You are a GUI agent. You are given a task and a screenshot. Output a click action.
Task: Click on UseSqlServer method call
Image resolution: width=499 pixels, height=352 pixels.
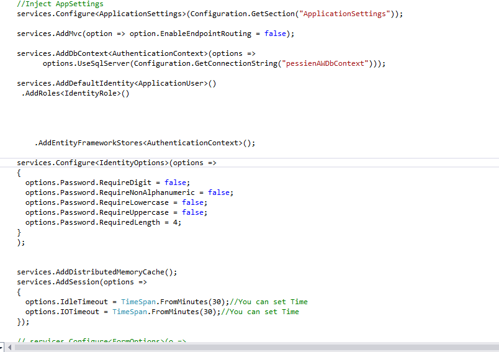(x=103, y=63)
